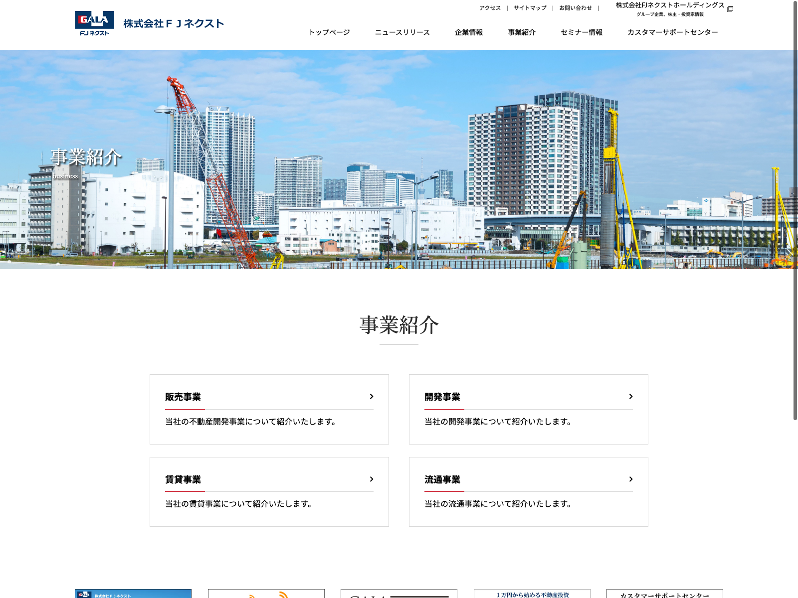798x598 pixels.
Task: Click the page's vertical scrollbar
Action: [795, 209]
